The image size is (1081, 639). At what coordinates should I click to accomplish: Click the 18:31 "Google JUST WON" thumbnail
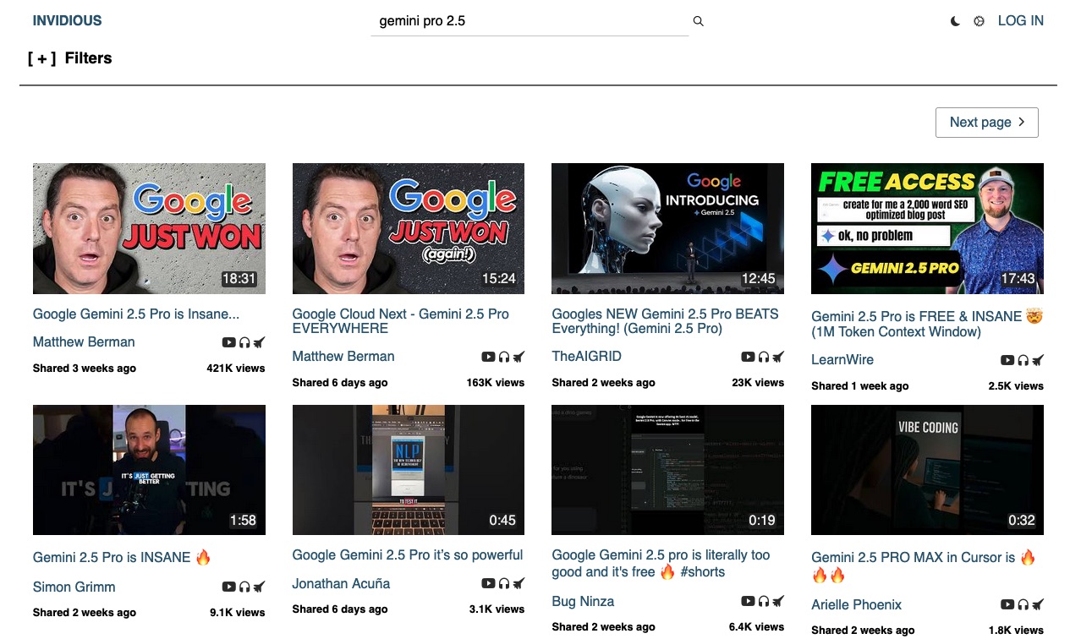(149, 229)
